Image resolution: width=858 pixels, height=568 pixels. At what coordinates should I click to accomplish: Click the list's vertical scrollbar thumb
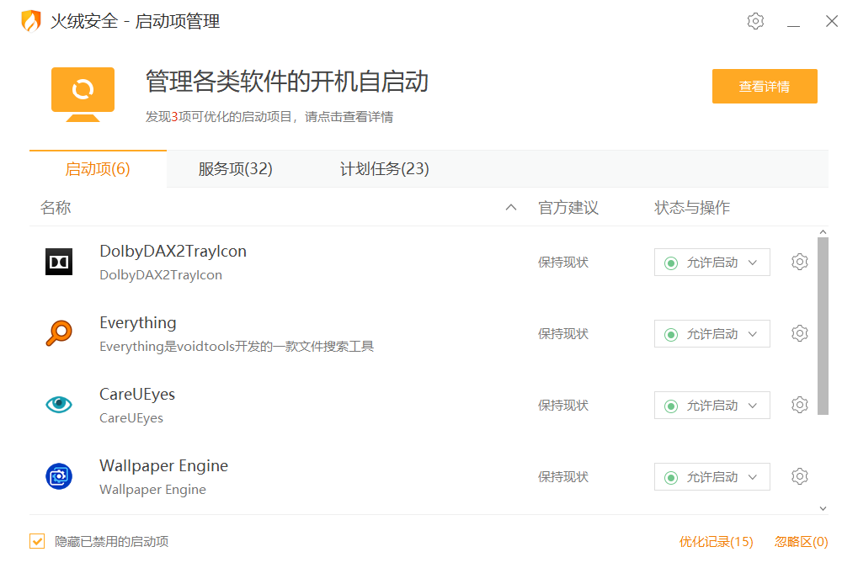pyautogui.click(x=823, y=326)
